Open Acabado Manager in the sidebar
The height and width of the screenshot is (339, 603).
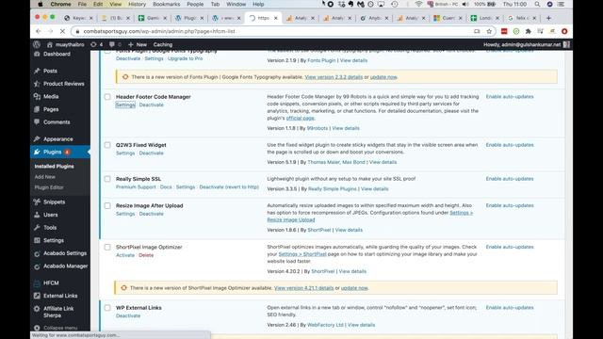pos(65,266)
